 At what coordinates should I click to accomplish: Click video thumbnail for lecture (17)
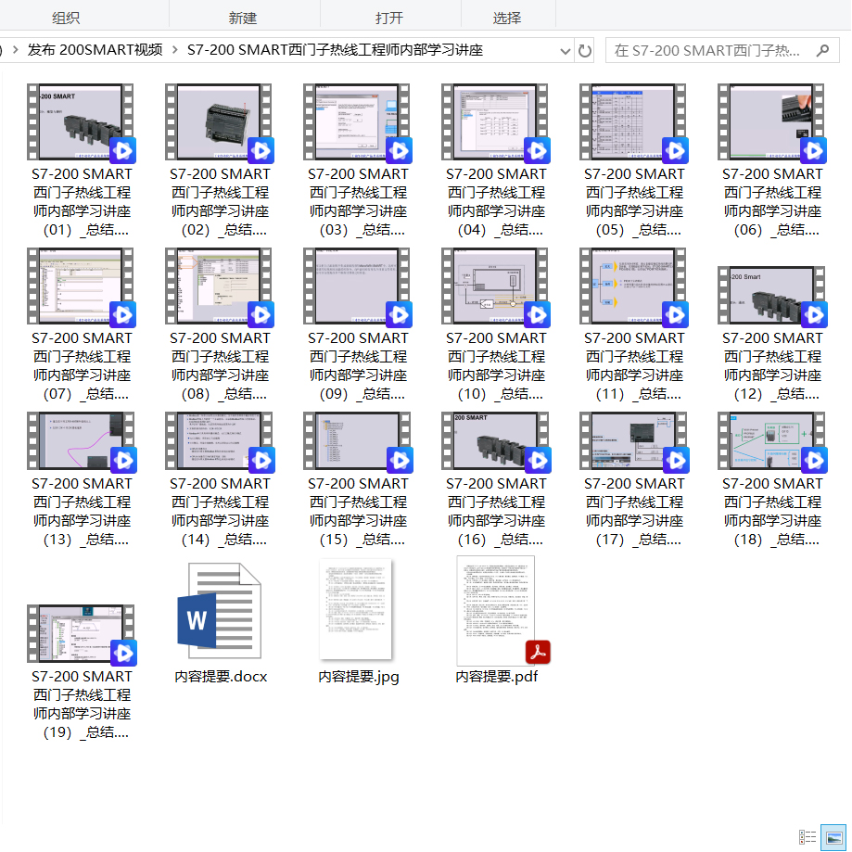(x=633, y=441)
